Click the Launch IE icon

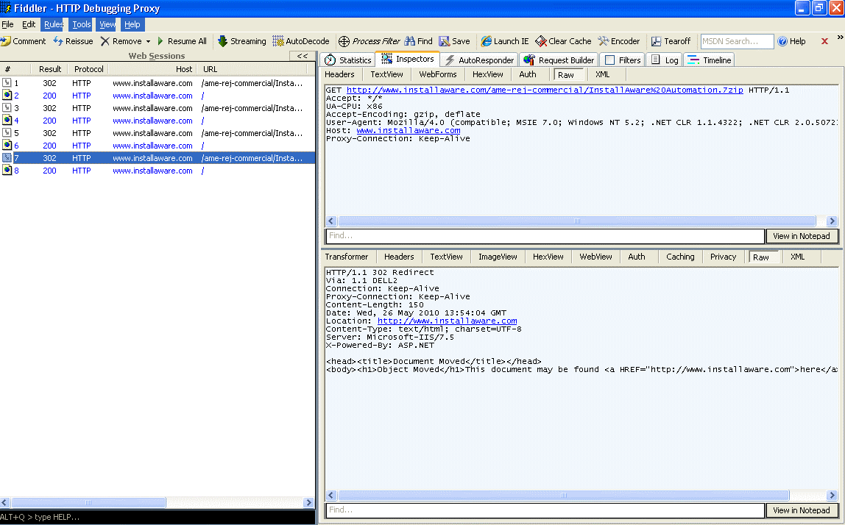tap(486, 41)
